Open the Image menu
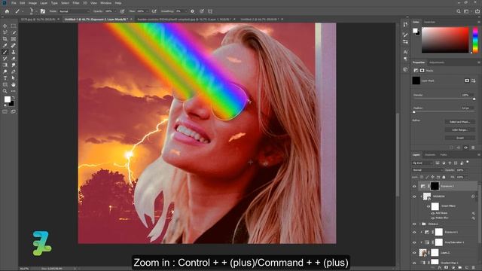The height and width of the screenshot is (271, 482). pyautogui.click(x=32, y=3)
